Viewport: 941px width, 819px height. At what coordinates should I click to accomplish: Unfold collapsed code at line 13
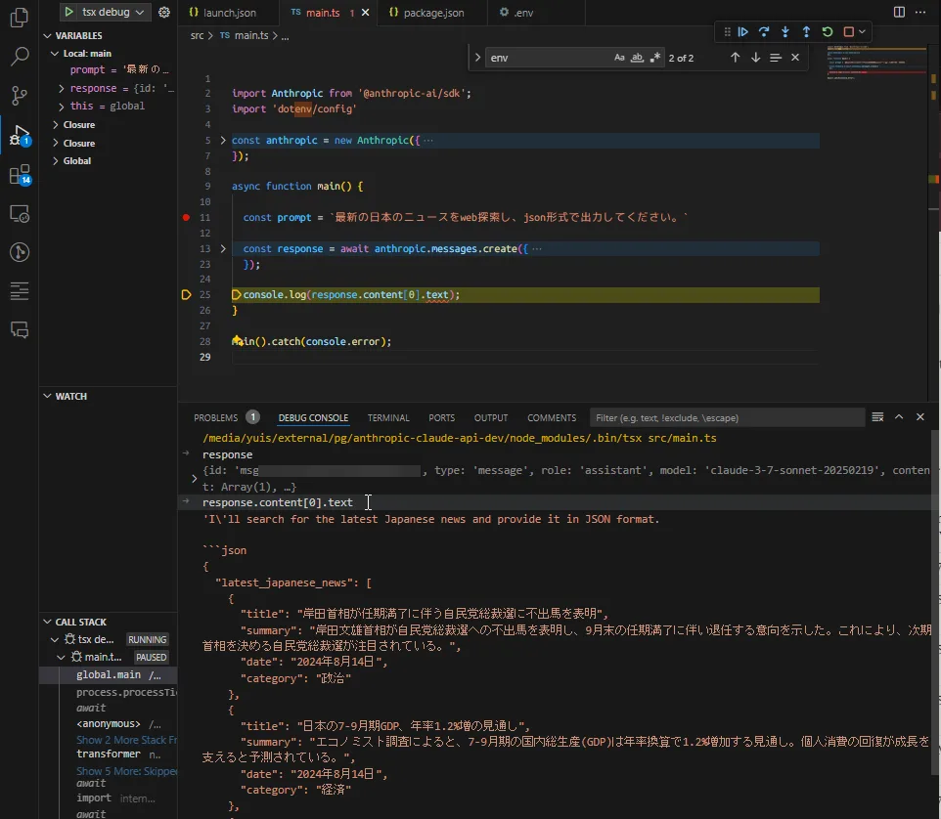(x=223, y=249)
